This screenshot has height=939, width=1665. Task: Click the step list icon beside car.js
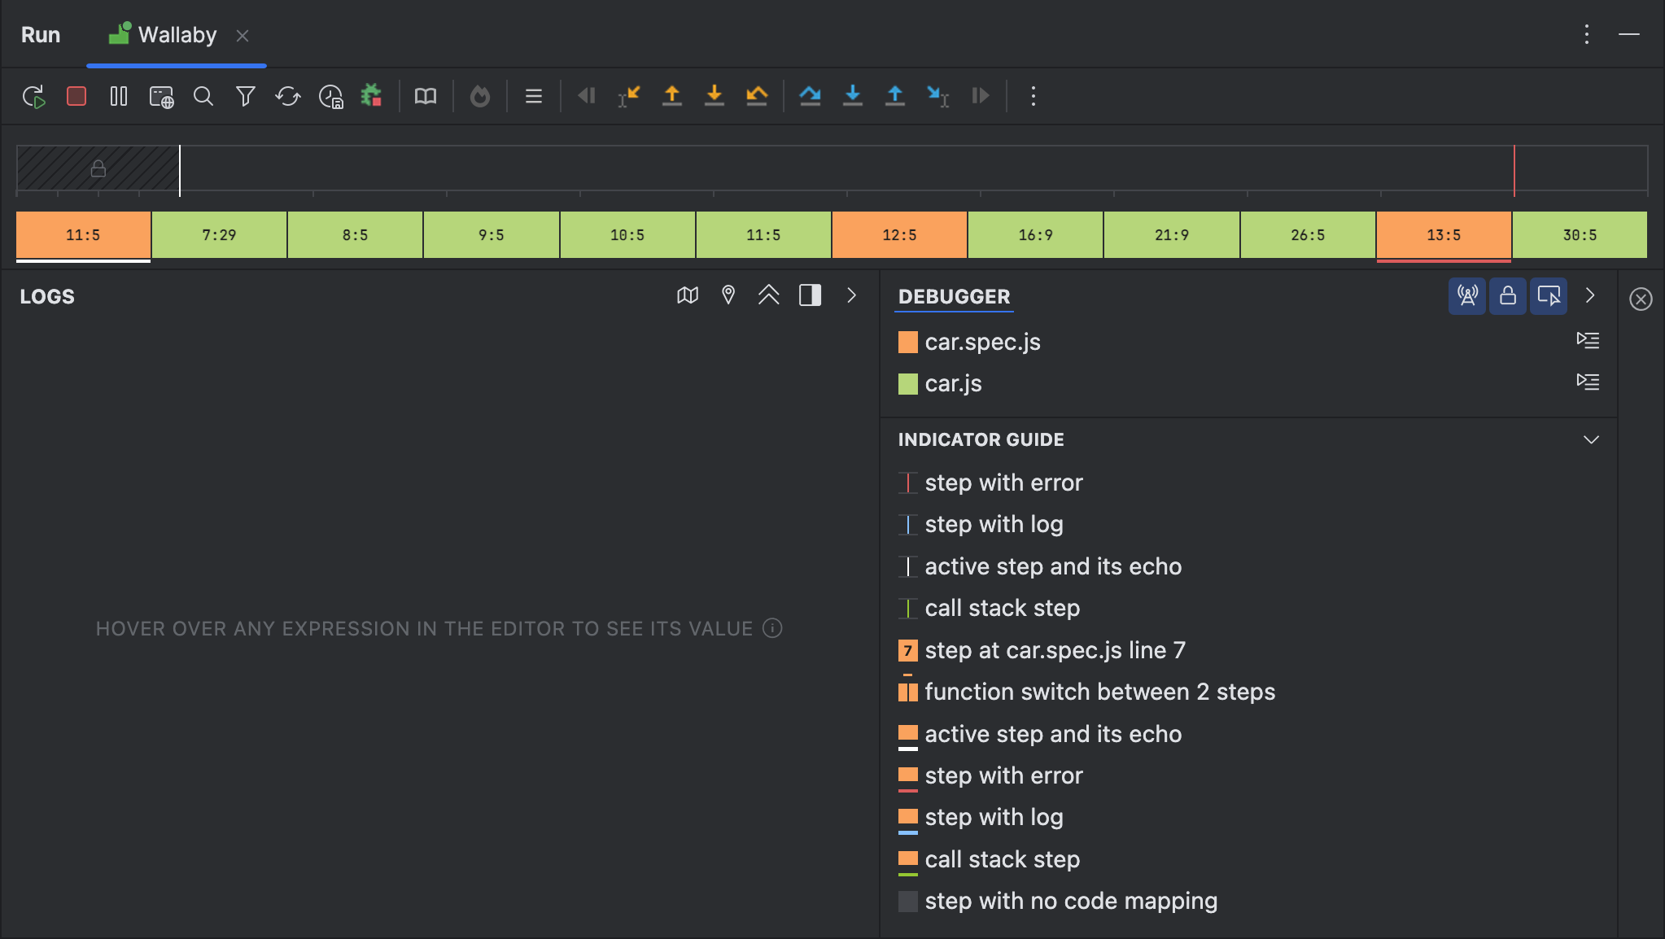[x=1588, y=382]
